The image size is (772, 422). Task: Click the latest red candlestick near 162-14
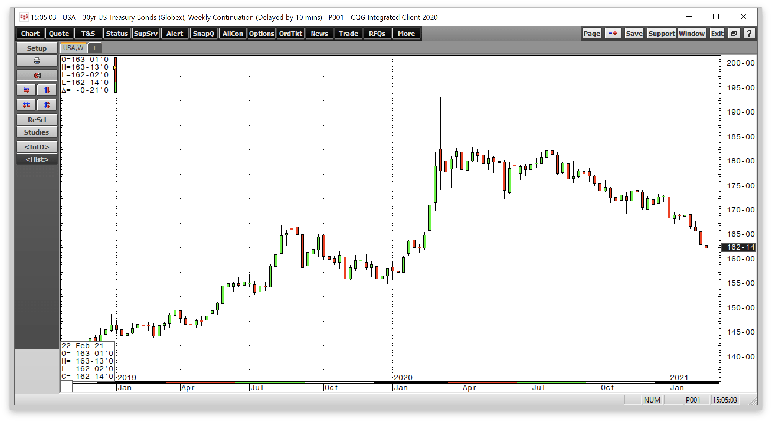click(706, 247)
